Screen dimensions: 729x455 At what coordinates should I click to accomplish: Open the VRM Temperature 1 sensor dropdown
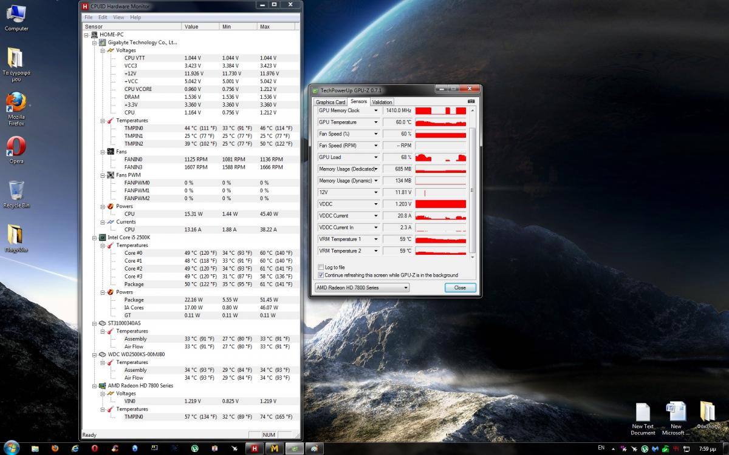[x=376, y=239]
